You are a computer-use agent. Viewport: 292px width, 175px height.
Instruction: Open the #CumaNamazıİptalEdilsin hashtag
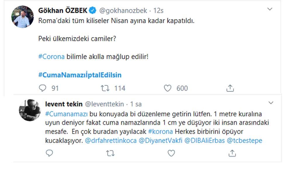tap(80, 75)
